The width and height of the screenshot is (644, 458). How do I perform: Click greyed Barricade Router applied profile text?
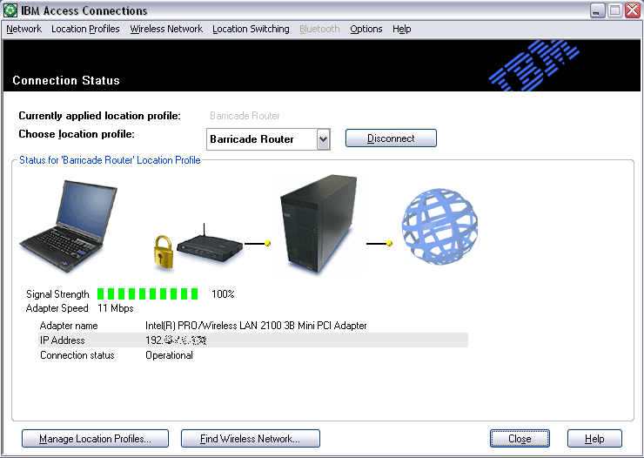[x=245, y=116]
